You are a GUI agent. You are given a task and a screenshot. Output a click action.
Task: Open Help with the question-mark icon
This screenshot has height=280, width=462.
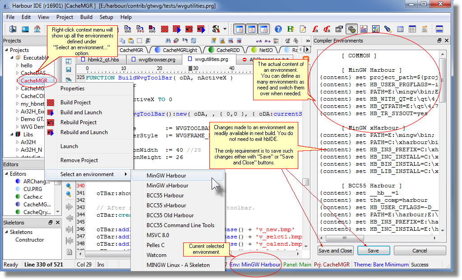click(x=278, y=28)
